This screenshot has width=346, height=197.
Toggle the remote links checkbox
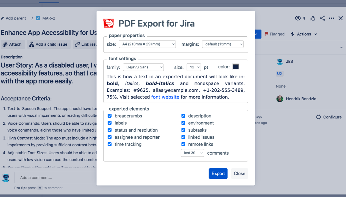[x=183, y=144]
